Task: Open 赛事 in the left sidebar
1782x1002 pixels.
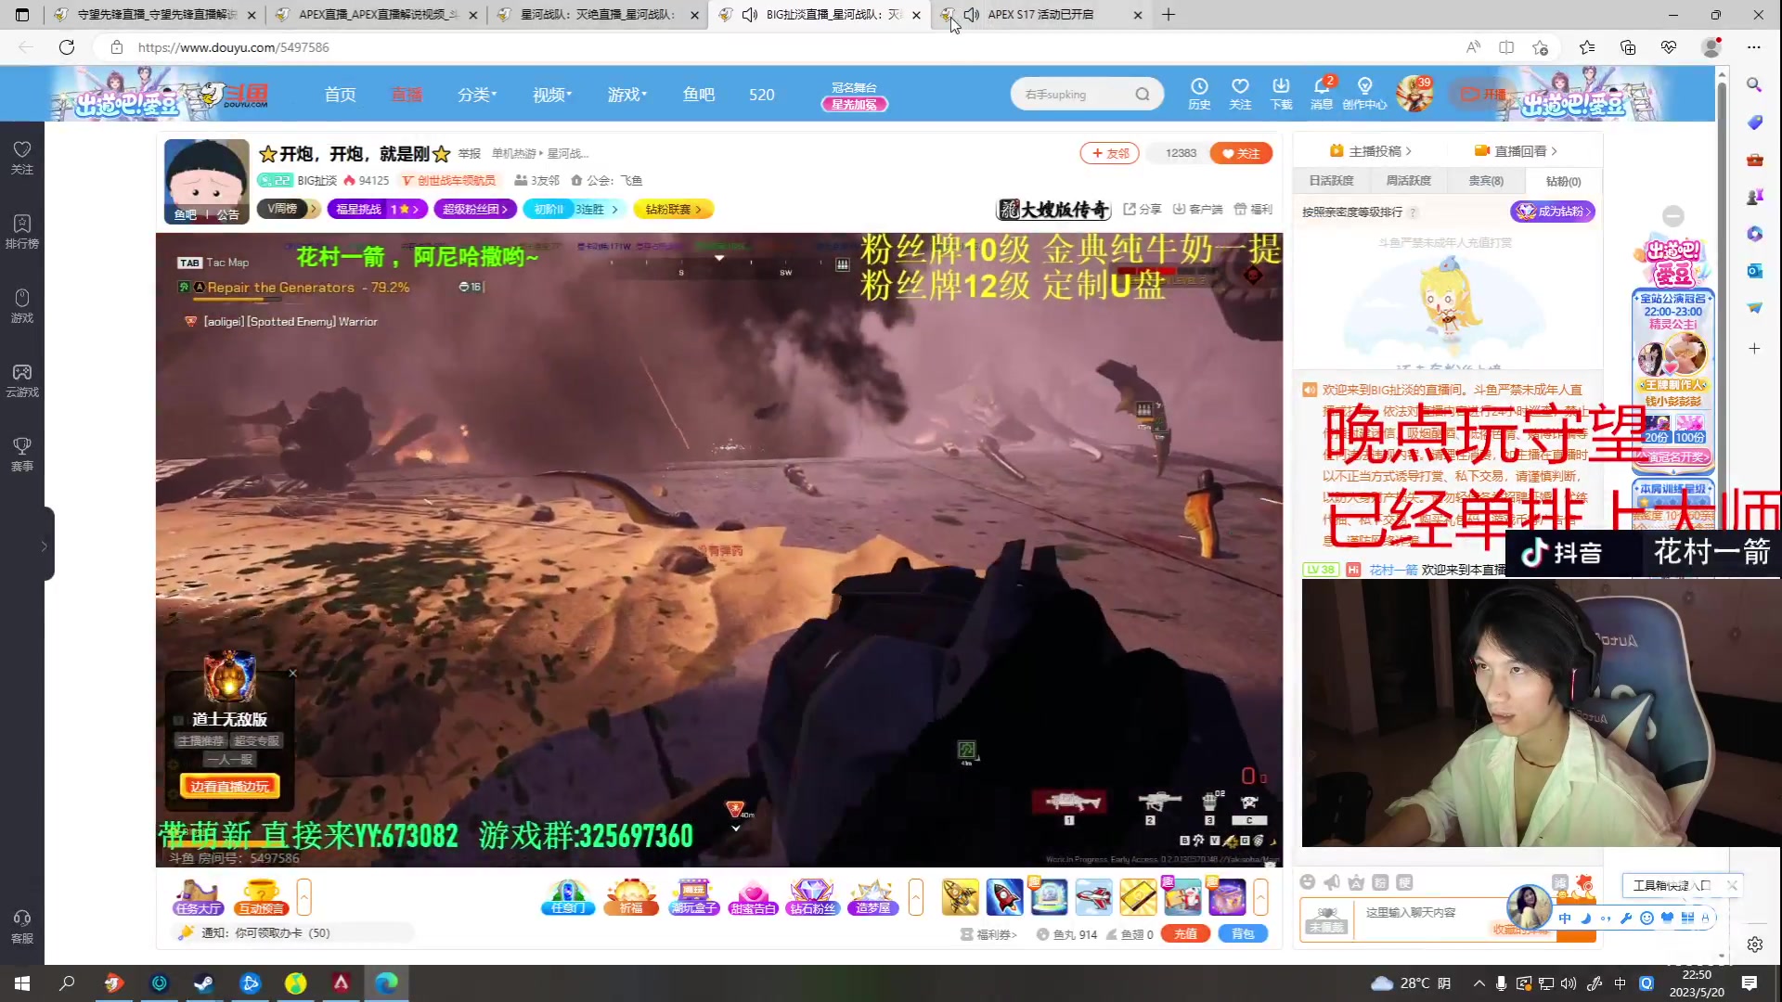Action: [22, 455]
